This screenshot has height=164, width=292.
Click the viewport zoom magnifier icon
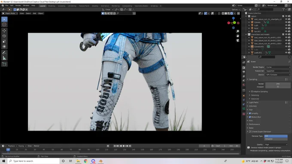237,31
